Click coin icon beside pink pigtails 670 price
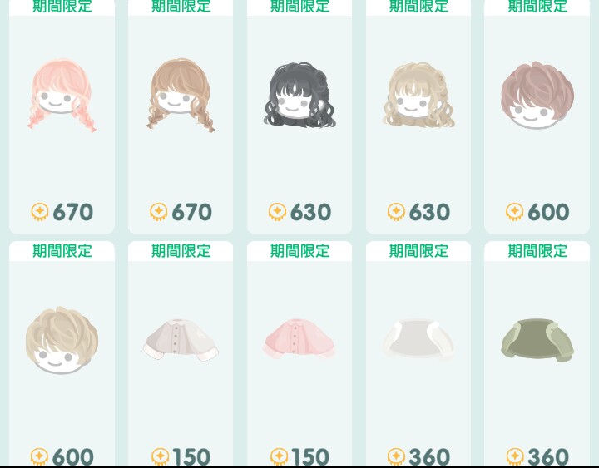 click(x=40, y=212)
